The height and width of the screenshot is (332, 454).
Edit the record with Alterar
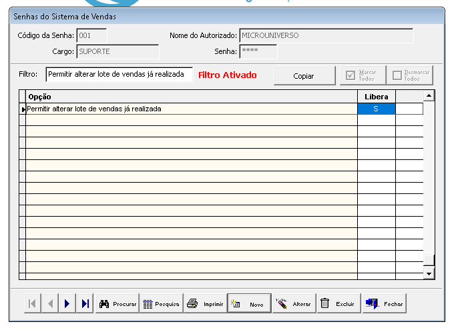point(292,304)
